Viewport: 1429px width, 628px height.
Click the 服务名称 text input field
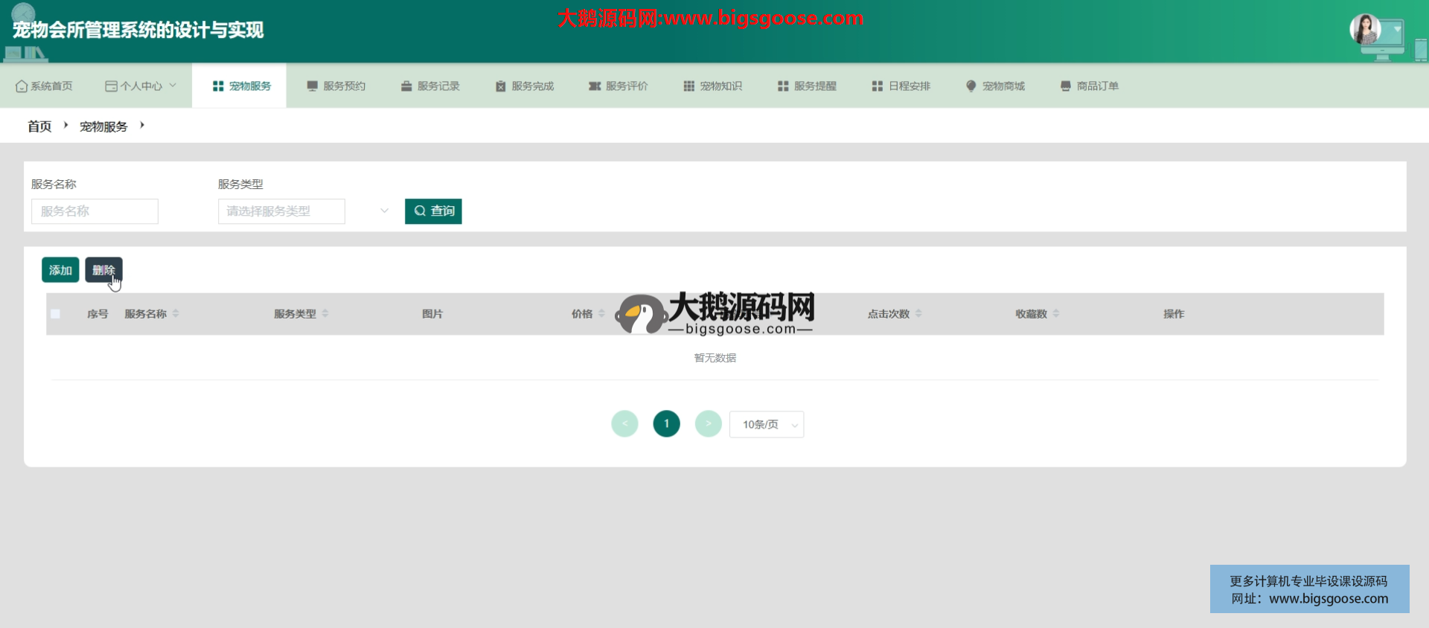[95, 211]
